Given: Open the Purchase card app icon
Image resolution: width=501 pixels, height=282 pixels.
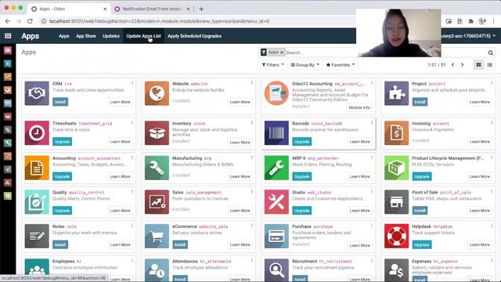Looking at the screenshot, I should click(276, 237).
